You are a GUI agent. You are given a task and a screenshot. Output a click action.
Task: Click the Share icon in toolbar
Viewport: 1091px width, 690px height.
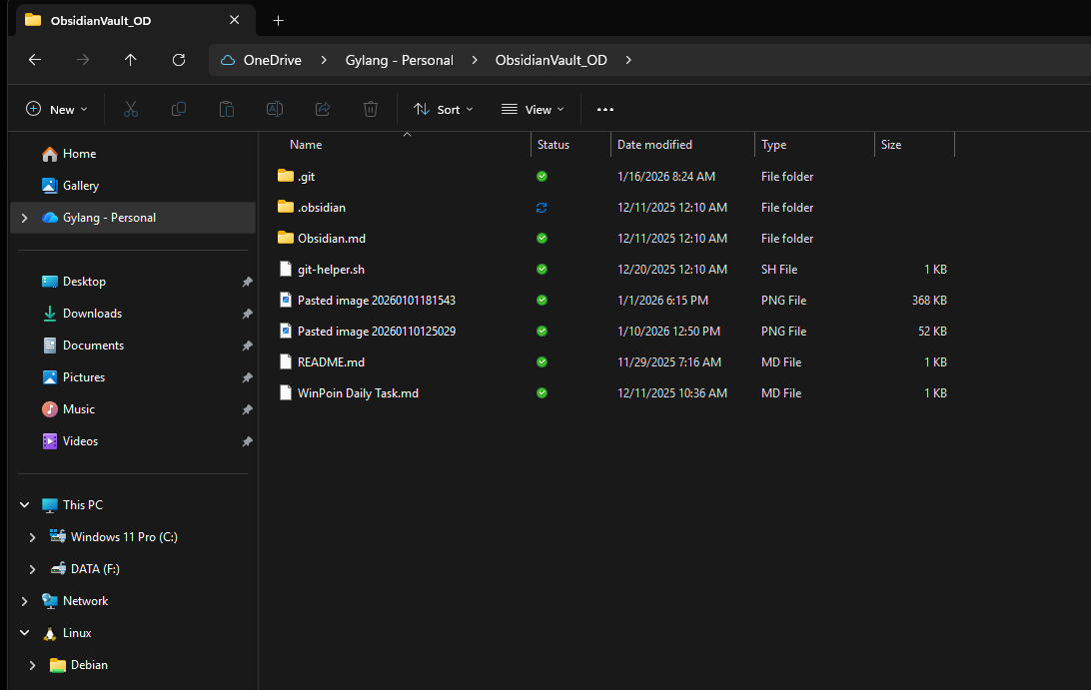323,109
